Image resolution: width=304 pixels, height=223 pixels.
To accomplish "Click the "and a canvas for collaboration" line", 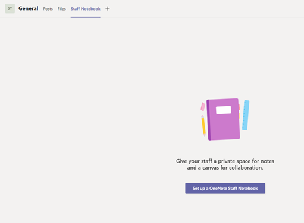I will click(225, 168).
